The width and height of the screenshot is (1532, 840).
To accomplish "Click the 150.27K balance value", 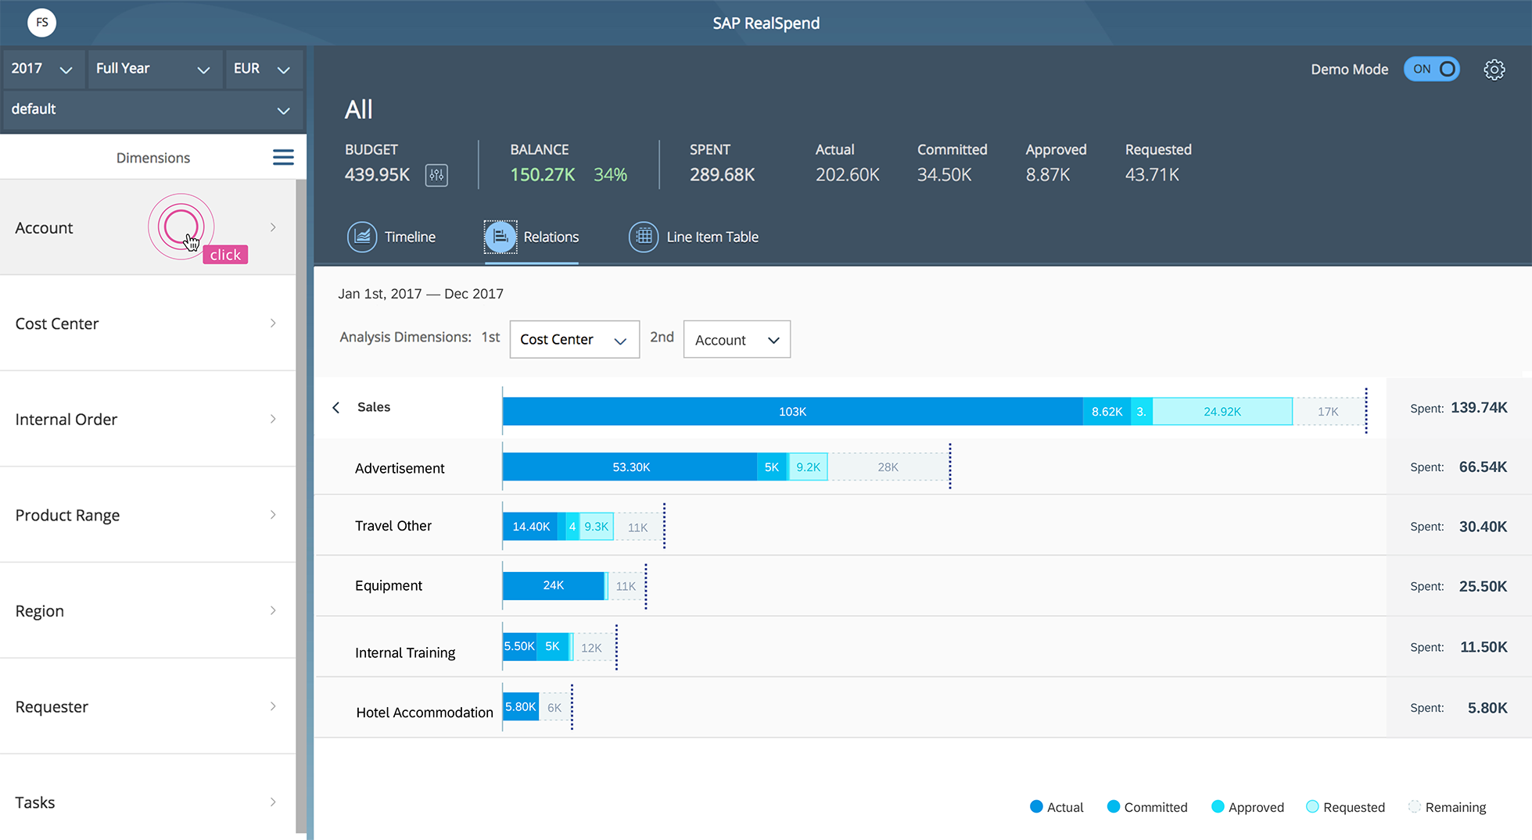I will click(543, 175).
